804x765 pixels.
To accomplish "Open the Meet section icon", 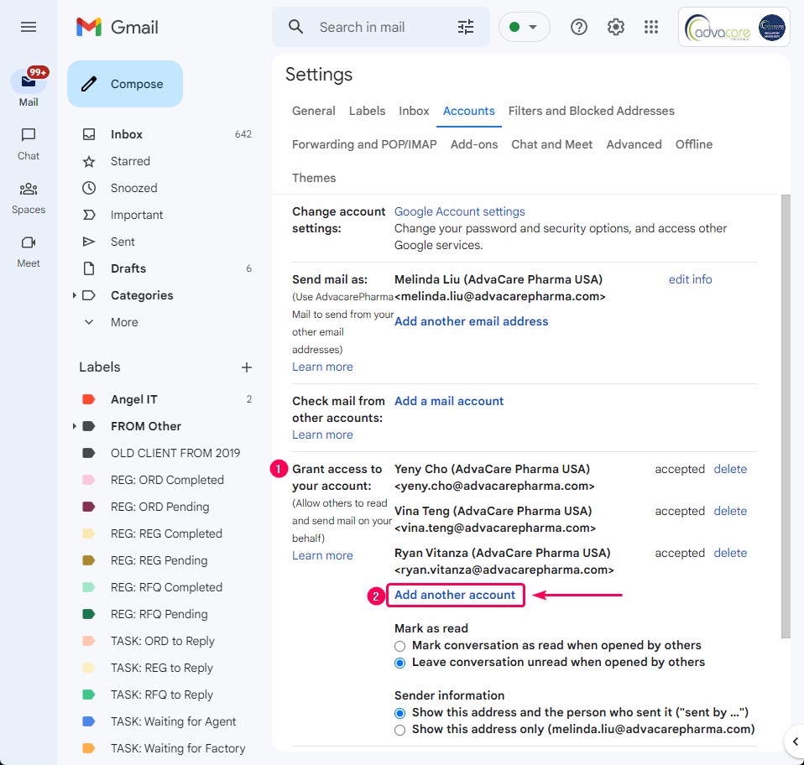I will 29,242.
